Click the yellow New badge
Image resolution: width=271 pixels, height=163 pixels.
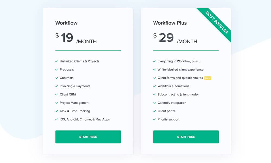pyautogui.click(x=208, y=78)
